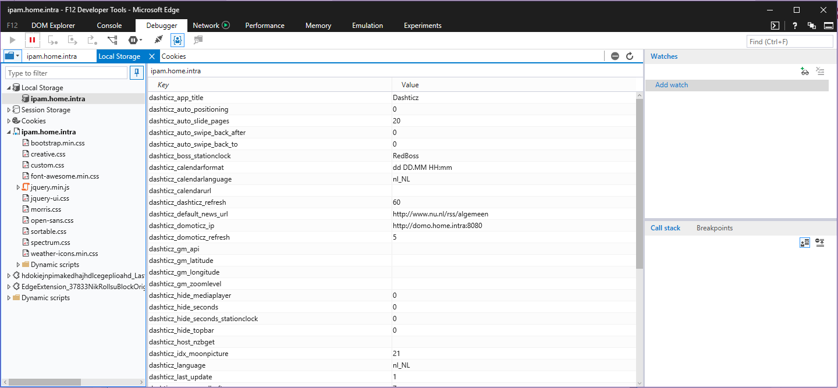838x388 pixels.
Task: Click the call stack frame icon with arrow
Action: tap(820, 243)
